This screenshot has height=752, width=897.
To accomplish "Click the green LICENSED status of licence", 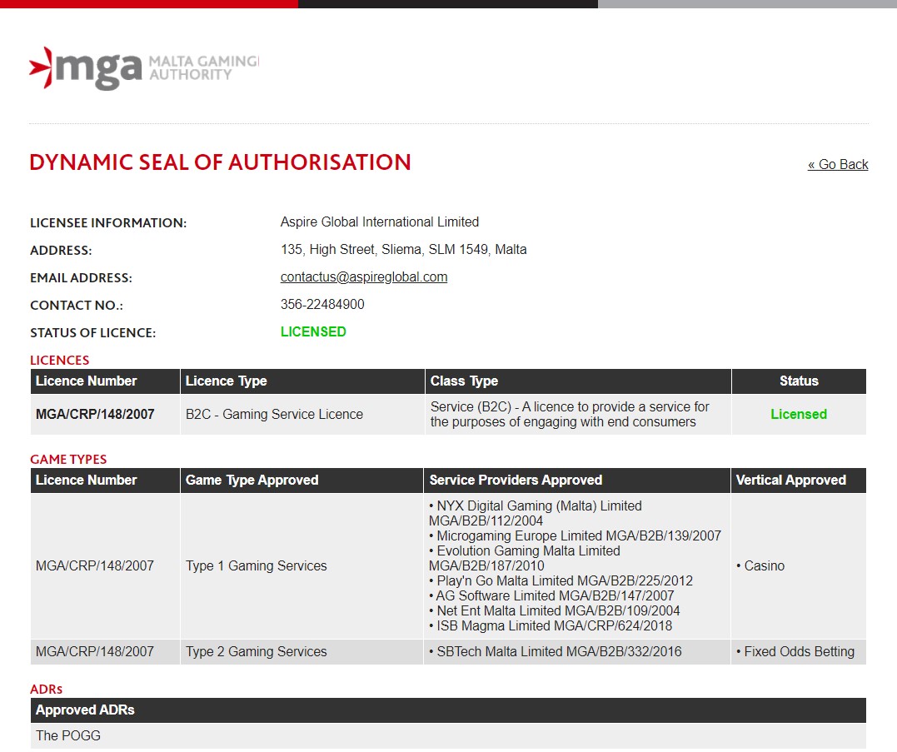I will tap(313, 331).
